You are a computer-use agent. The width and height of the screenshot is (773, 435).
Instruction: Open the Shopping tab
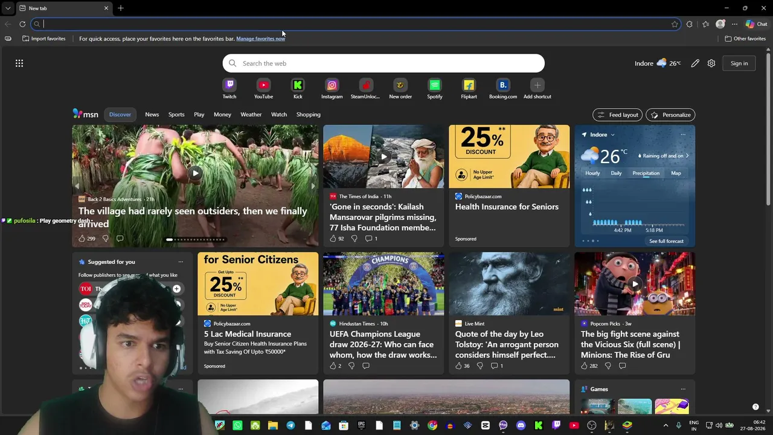[x=309, y=115]
